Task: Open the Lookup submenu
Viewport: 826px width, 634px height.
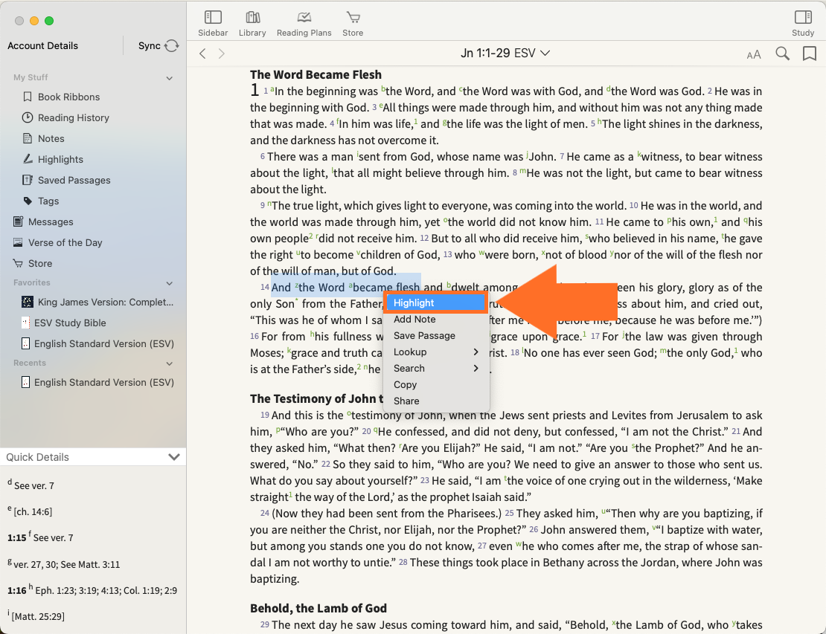Action: pyautogui.click(x=435, y=352)
